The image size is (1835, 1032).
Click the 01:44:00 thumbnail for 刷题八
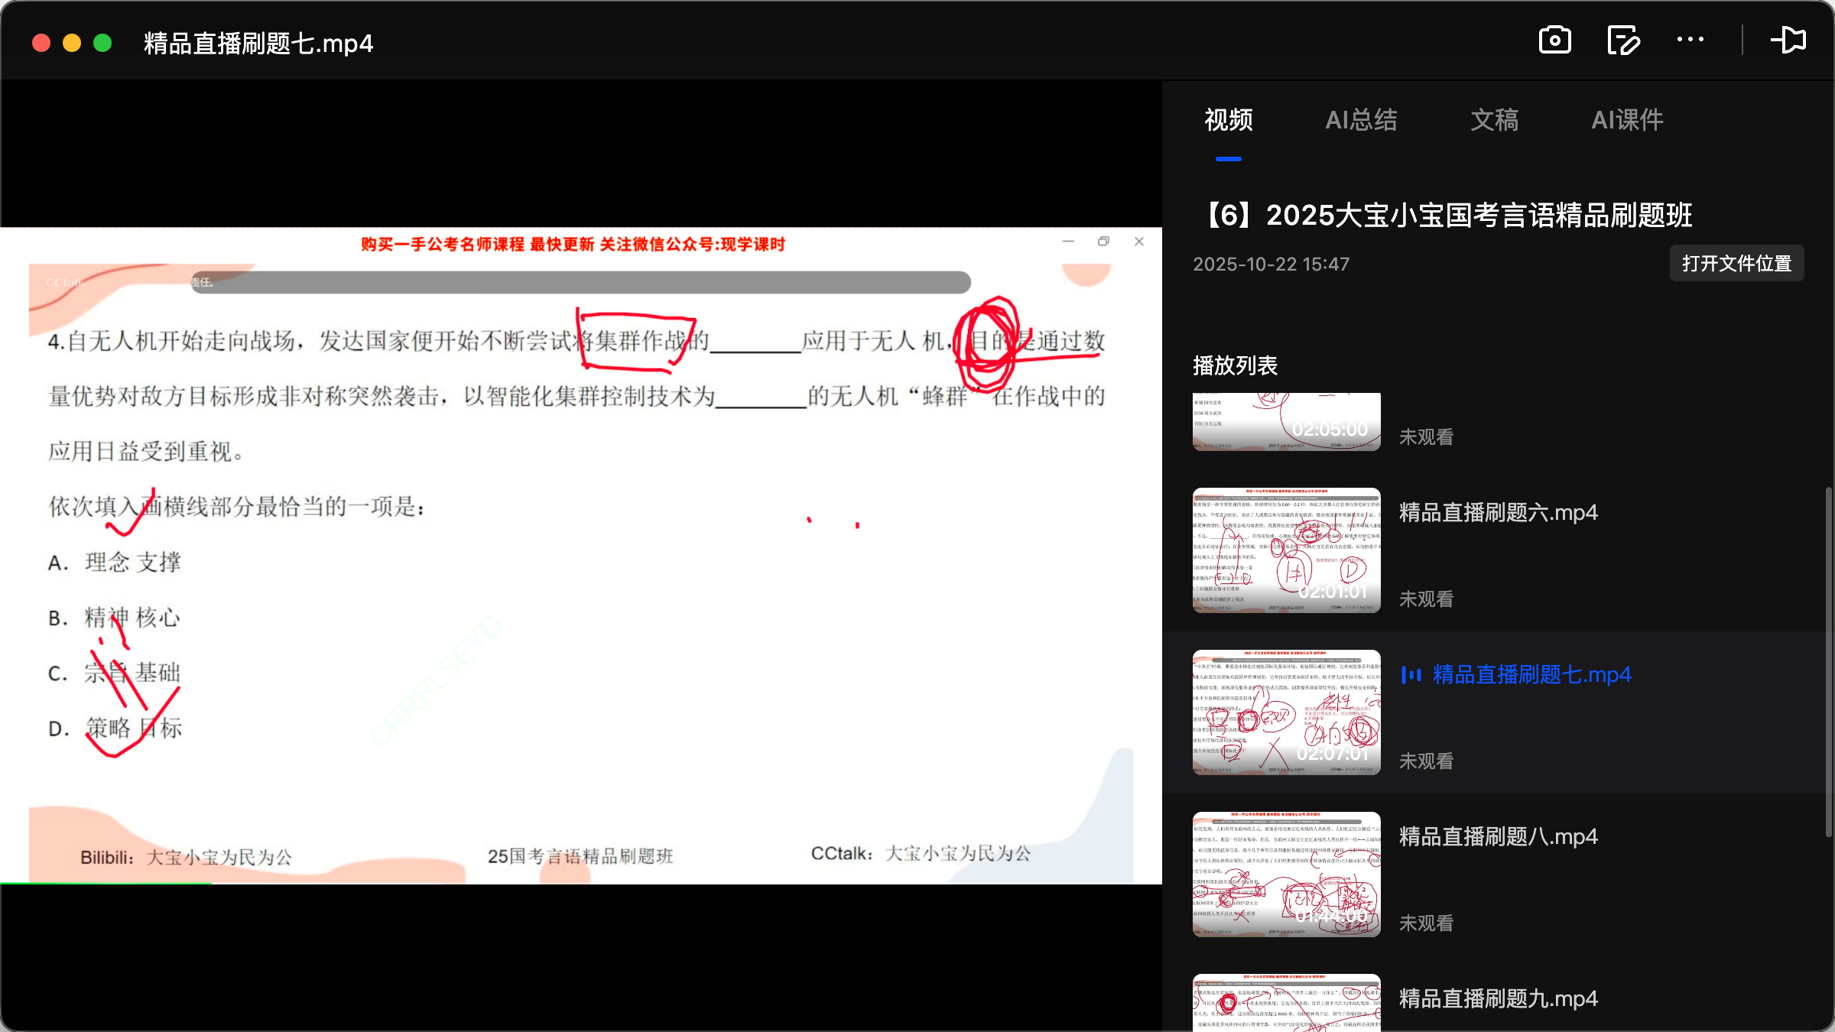click(x=1285, y=874)
